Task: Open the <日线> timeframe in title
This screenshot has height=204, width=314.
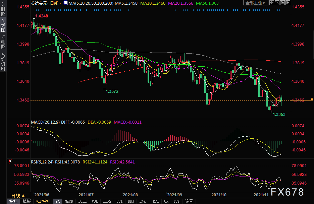Action: 54,3
